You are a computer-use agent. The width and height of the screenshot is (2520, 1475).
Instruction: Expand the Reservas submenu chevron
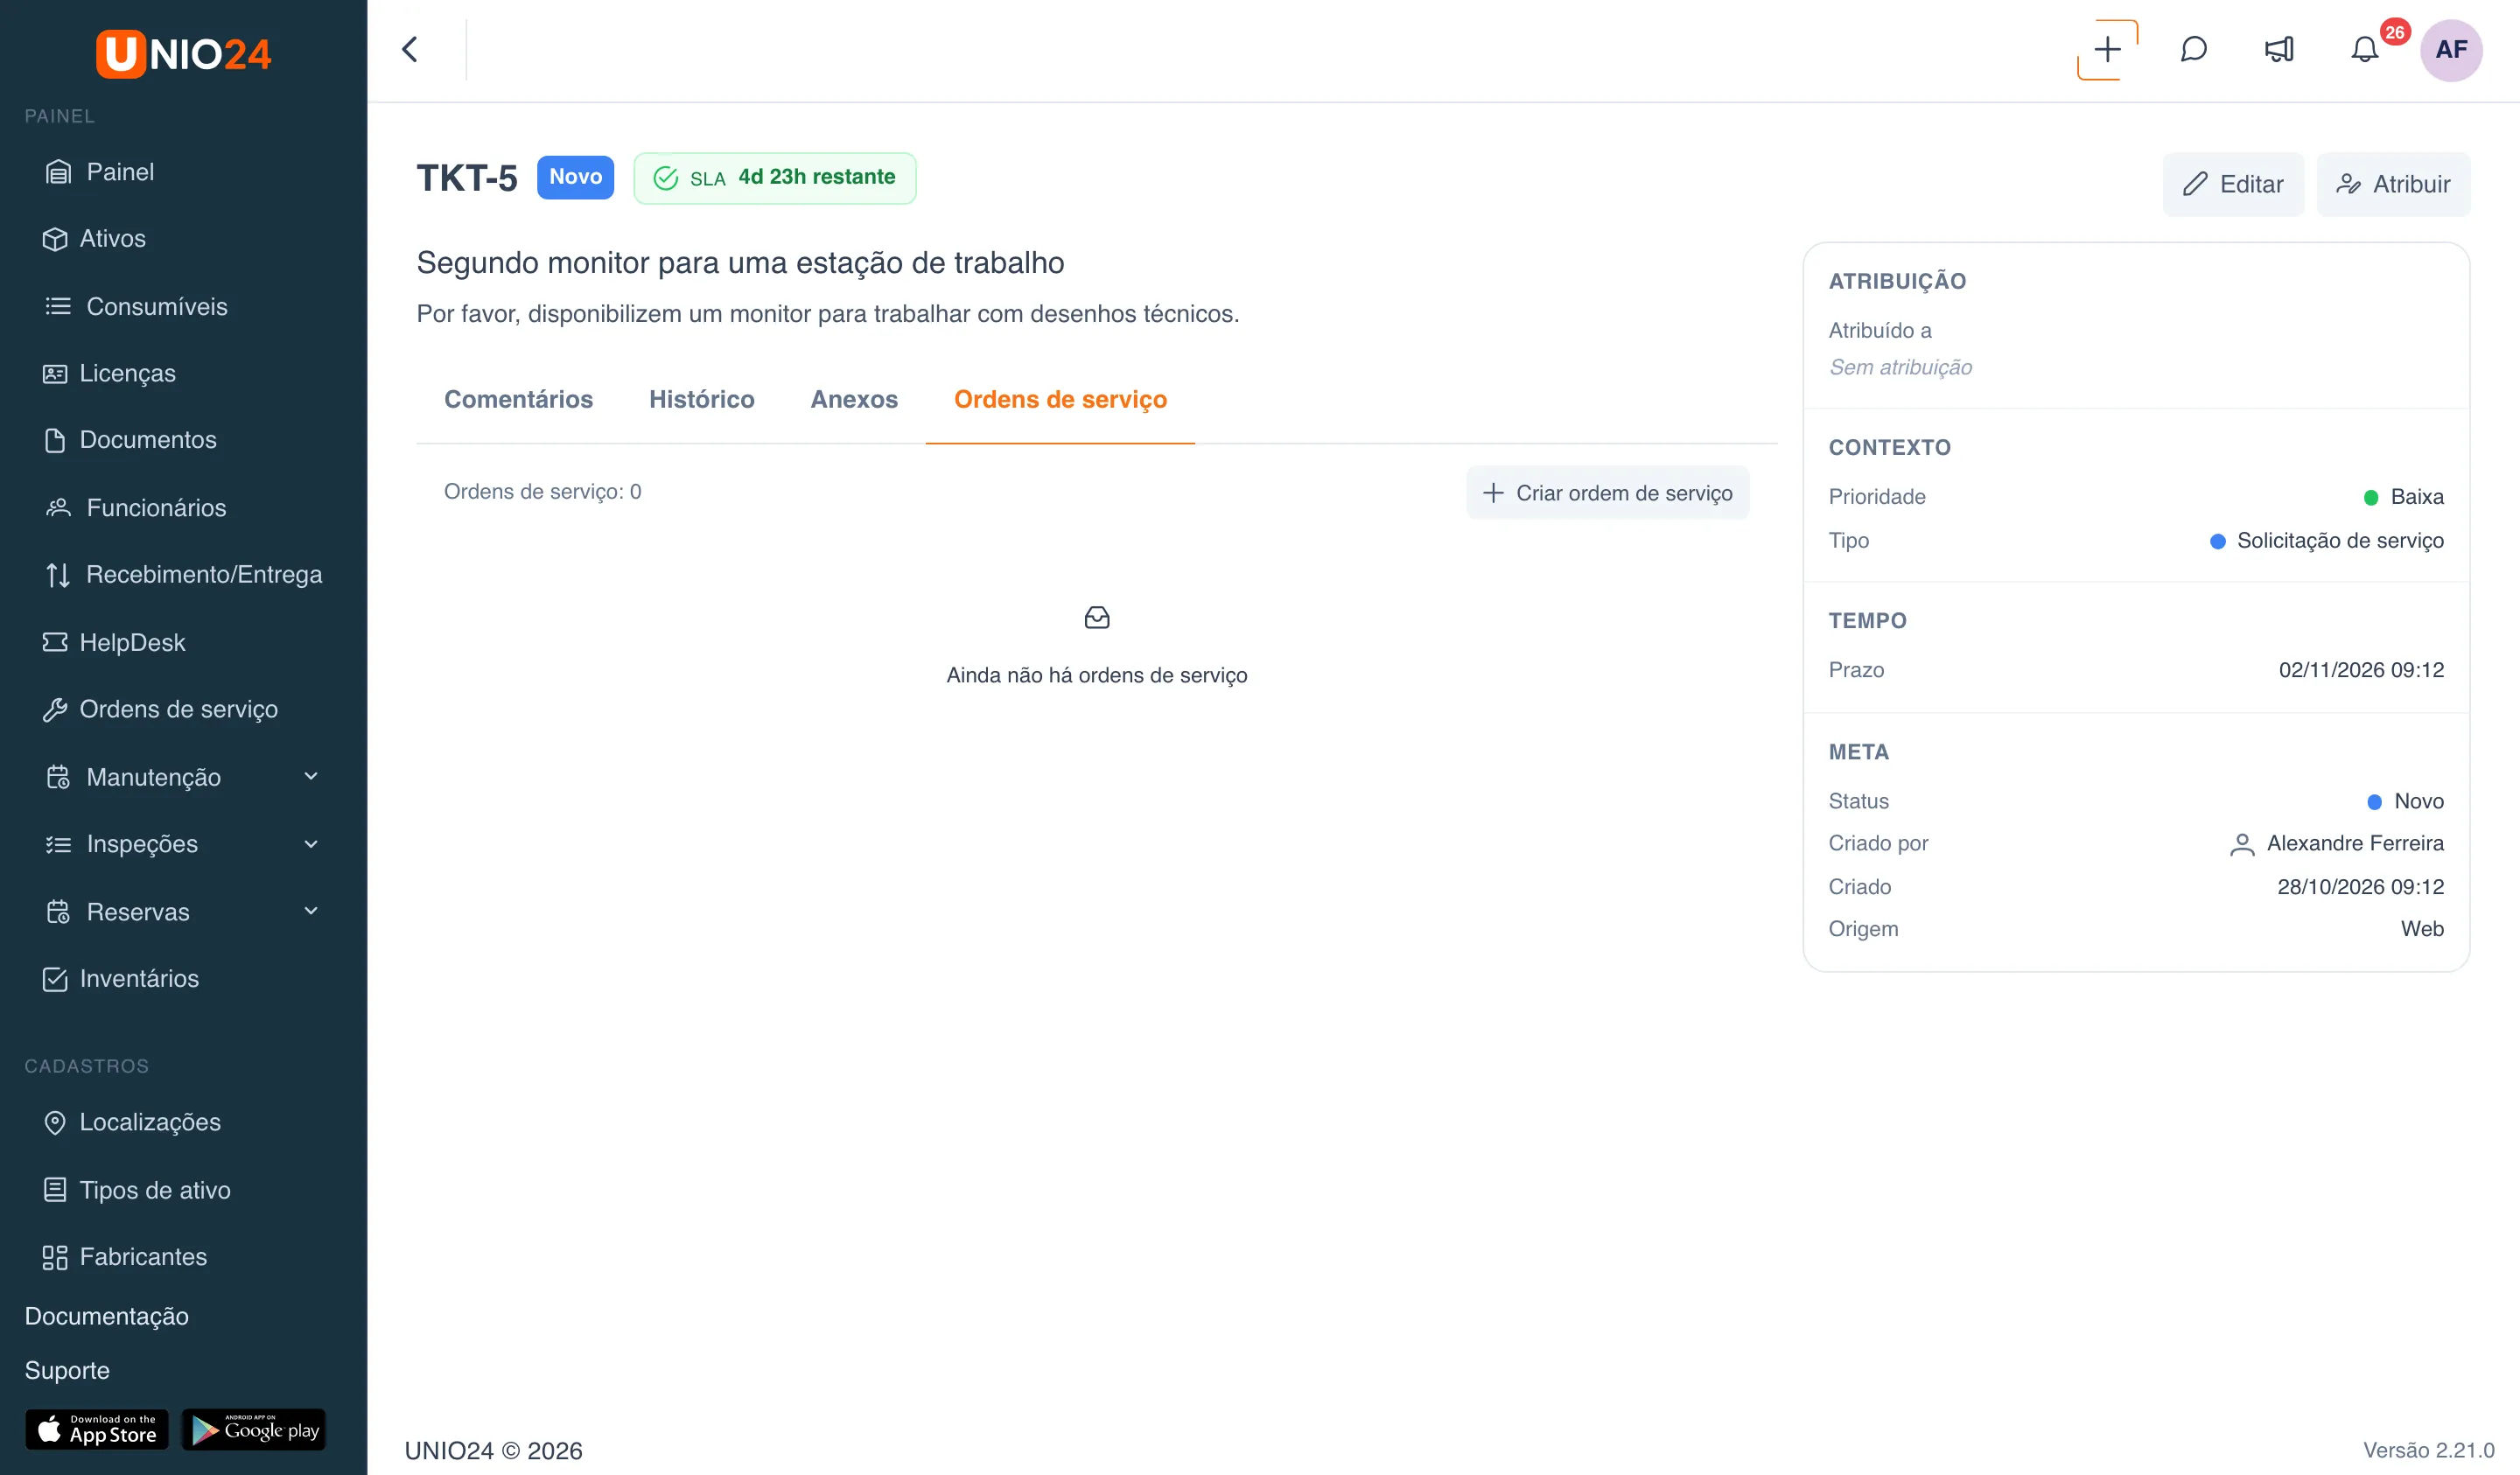[311, 911]
